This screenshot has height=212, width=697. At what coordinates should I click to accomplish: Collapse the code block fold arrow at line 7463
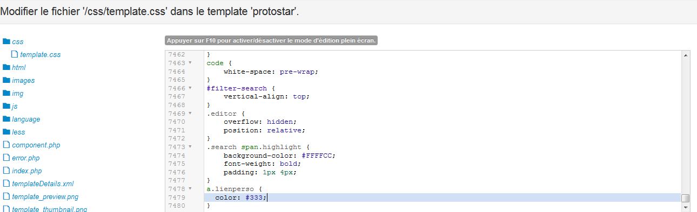point(190,63)
